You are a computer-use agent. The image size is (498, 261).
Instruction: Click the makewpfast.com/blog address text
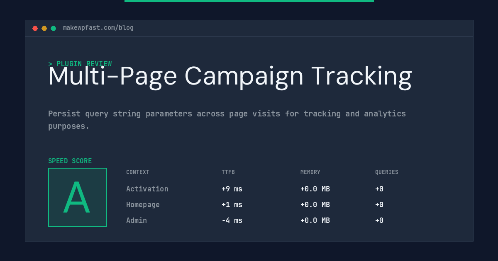[x=98, y=28]
